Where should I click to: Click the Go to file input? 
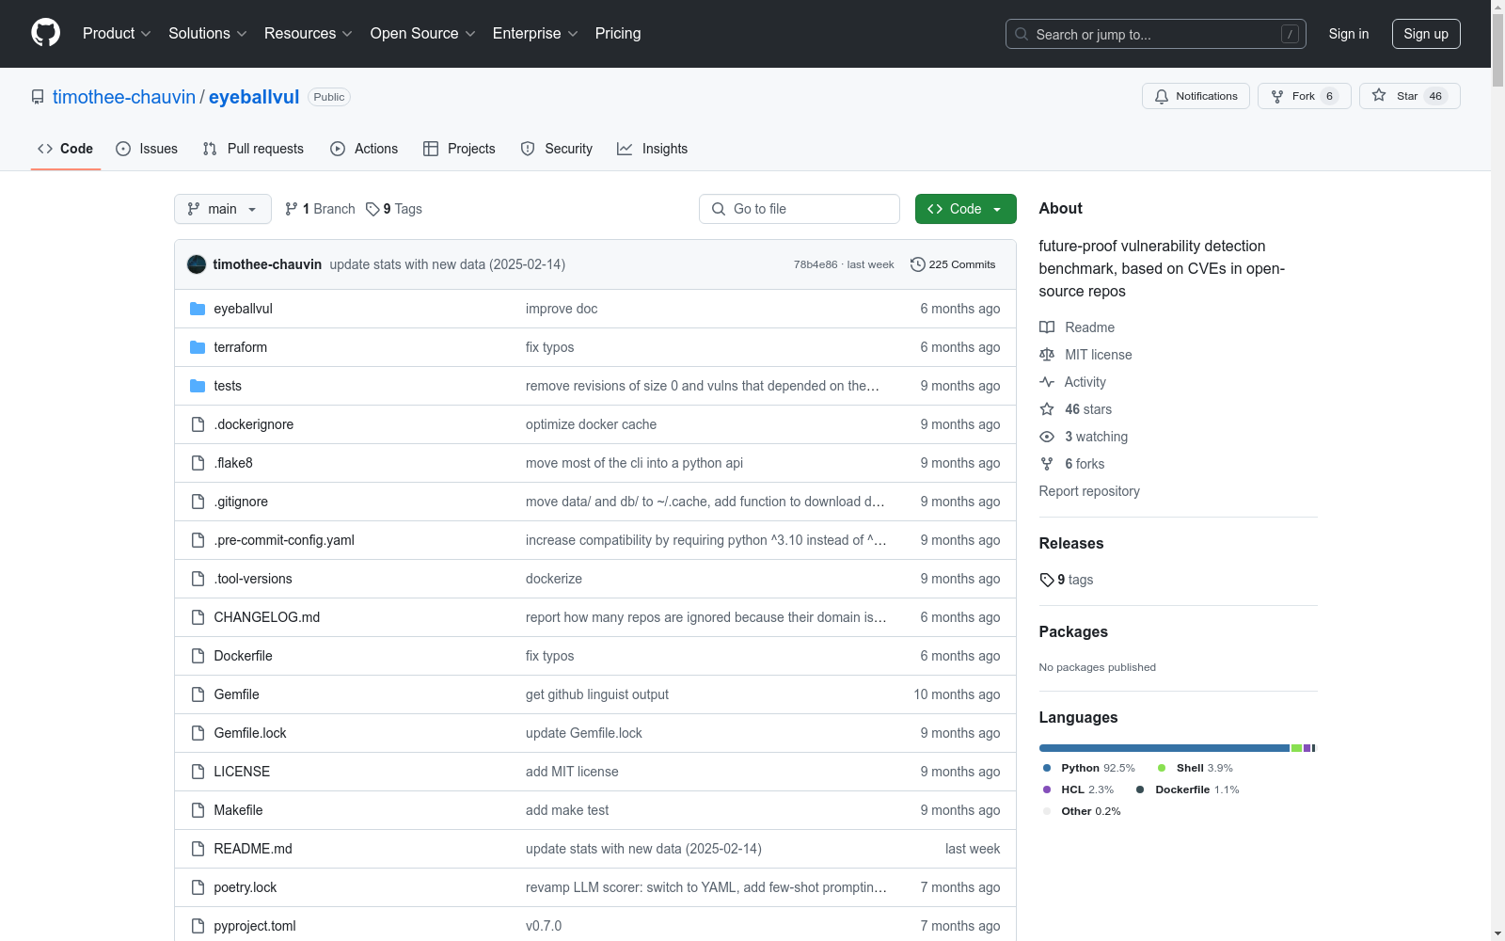[x=800, y=209]
